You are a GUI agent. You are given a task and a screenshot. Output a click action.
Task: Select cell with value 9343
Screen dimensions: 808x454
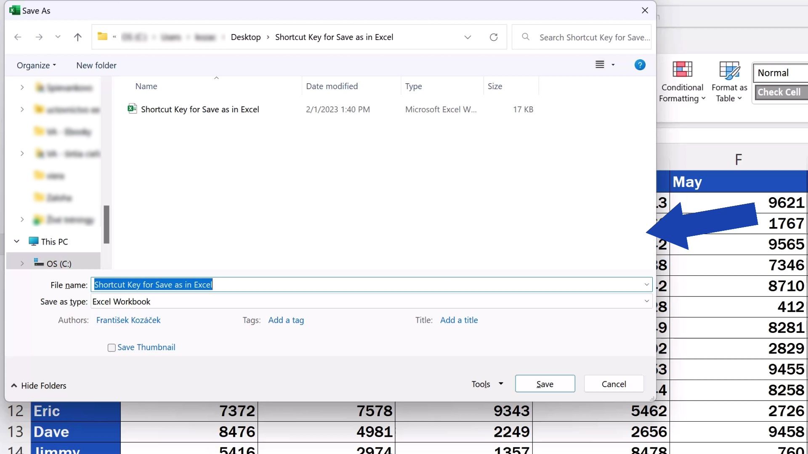464,411
